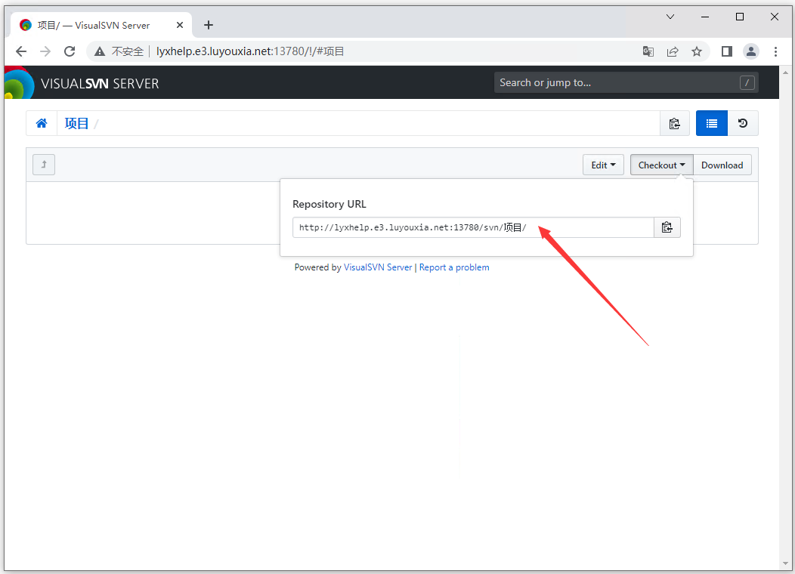Open the VisualSVN Server footer link
This screenshot has height=574, width=795.
[378, 267]
